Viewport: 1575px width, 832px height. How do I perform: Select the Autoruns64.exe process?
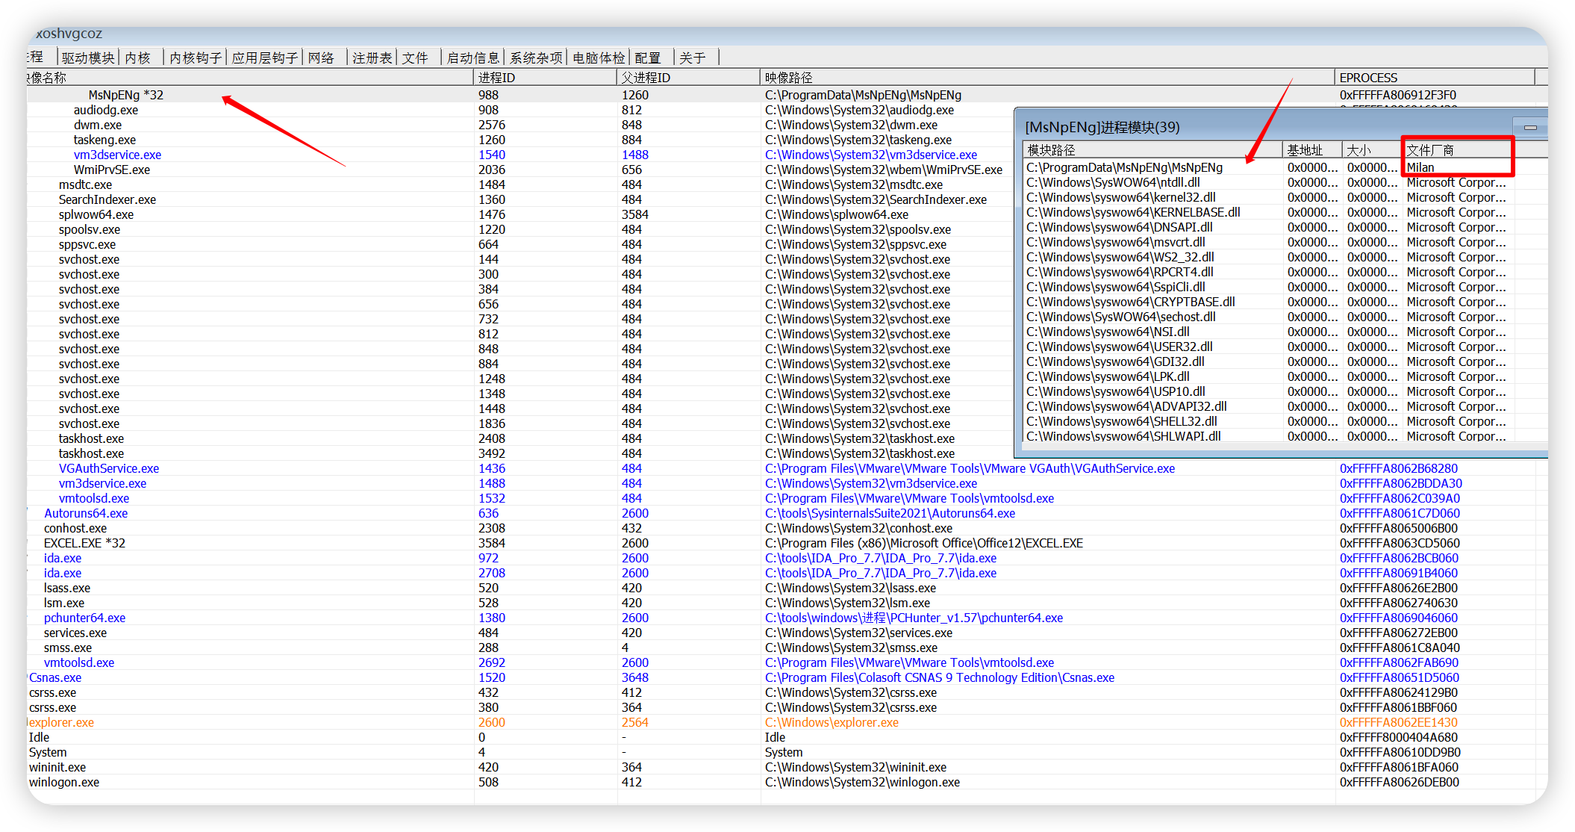coord(85,513)
